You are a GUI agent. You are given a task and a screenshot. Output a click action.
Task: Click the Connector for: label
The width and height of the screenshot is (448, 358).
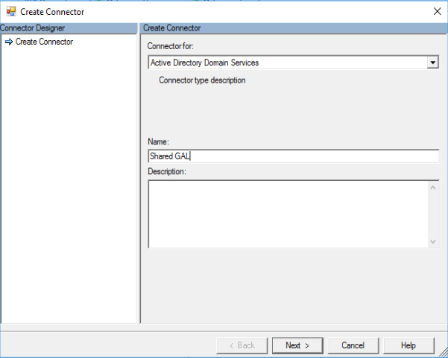171,47
